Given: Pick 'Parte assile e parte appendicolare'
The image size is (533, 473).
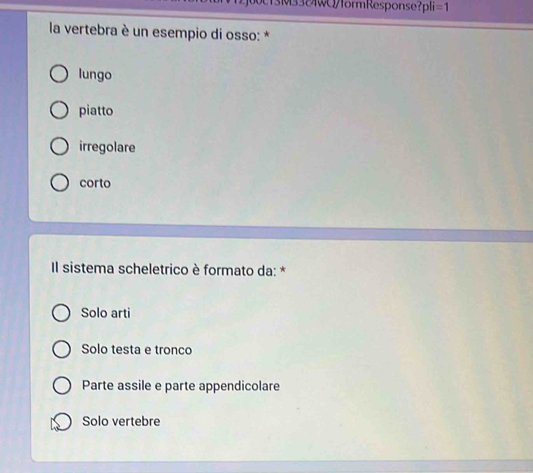Looking at the screenshot, I should (62, 386).
